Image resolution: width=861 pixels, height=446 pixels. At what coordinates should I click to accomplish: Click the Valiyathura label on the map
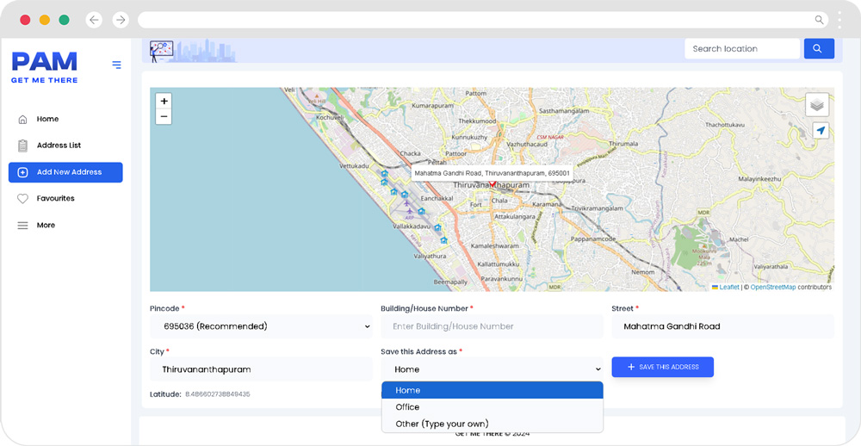point(430,256)
